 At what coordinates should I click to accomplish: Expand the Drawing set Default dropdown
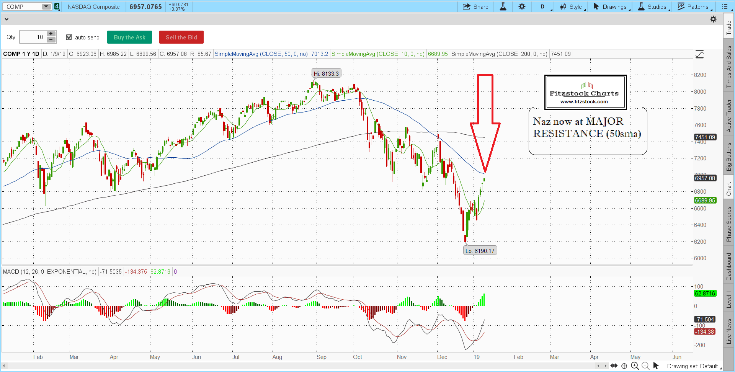(694, 366)
